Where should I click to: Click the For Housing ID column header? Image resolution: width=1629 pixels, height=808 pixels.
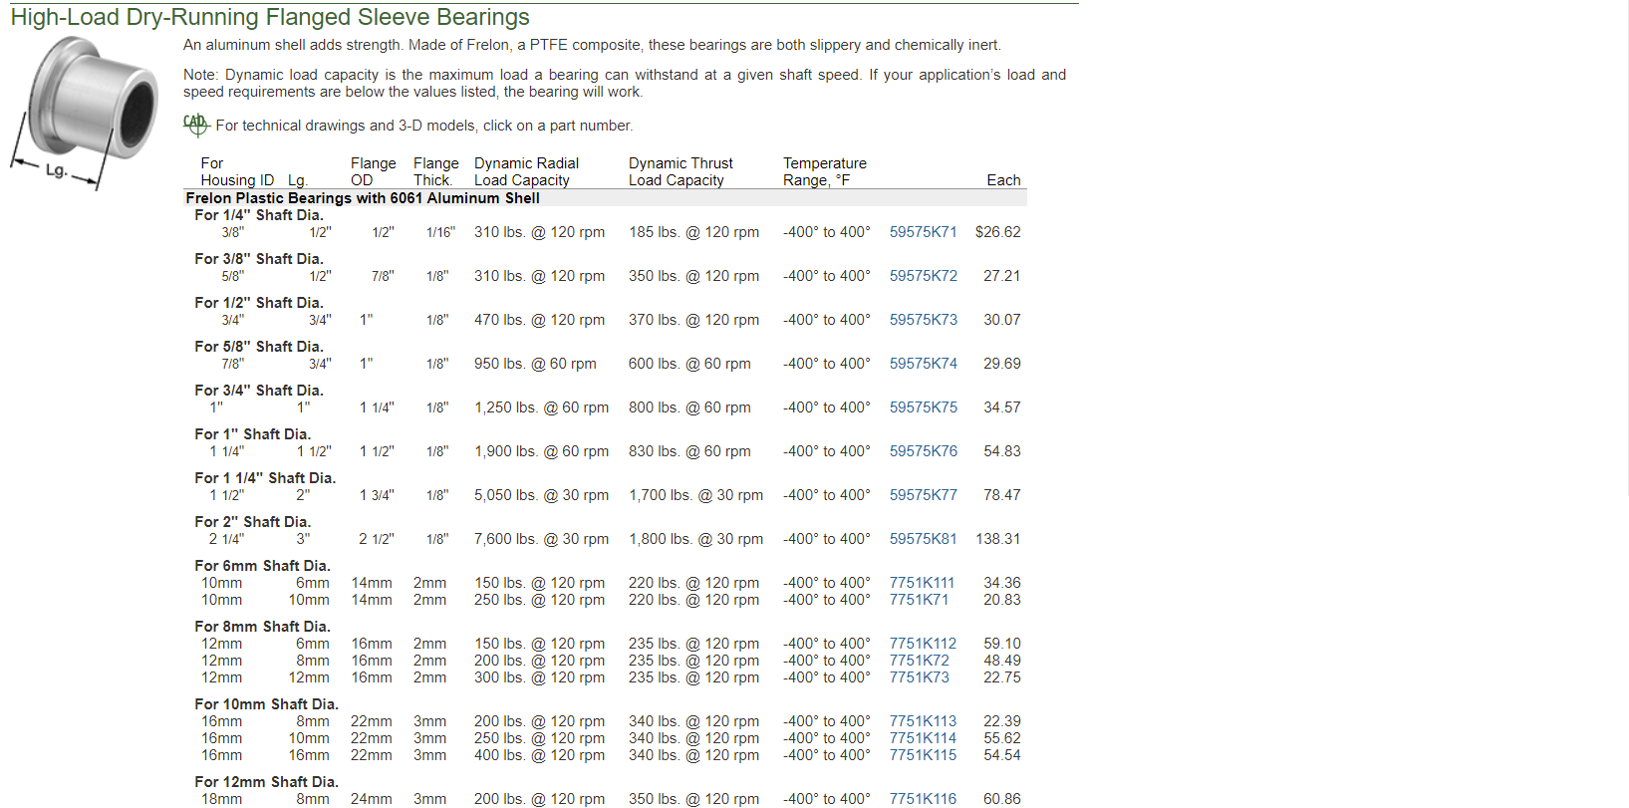coord(237,171)
